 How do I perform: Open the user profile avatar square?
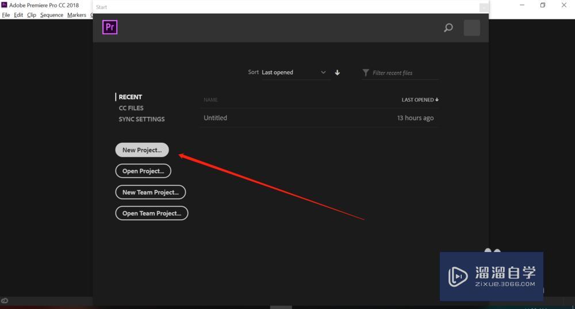coord(471,28)
